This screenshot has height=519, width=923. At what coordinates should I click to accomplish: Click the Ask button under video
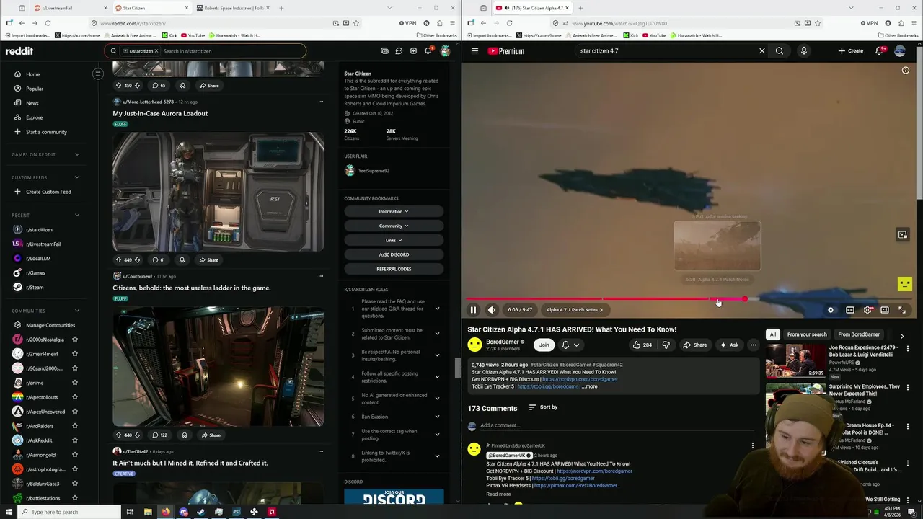(729, 345)
